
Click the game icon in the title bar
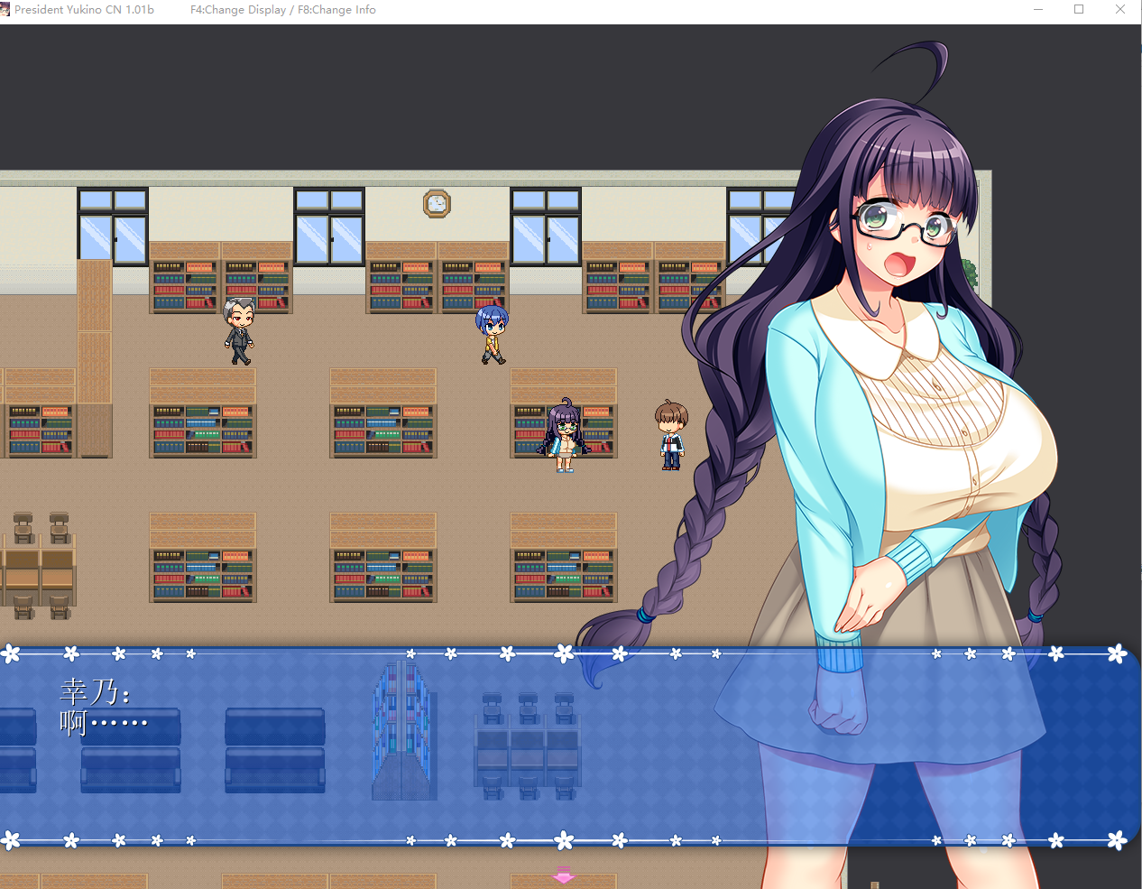[x=7, y=9]
